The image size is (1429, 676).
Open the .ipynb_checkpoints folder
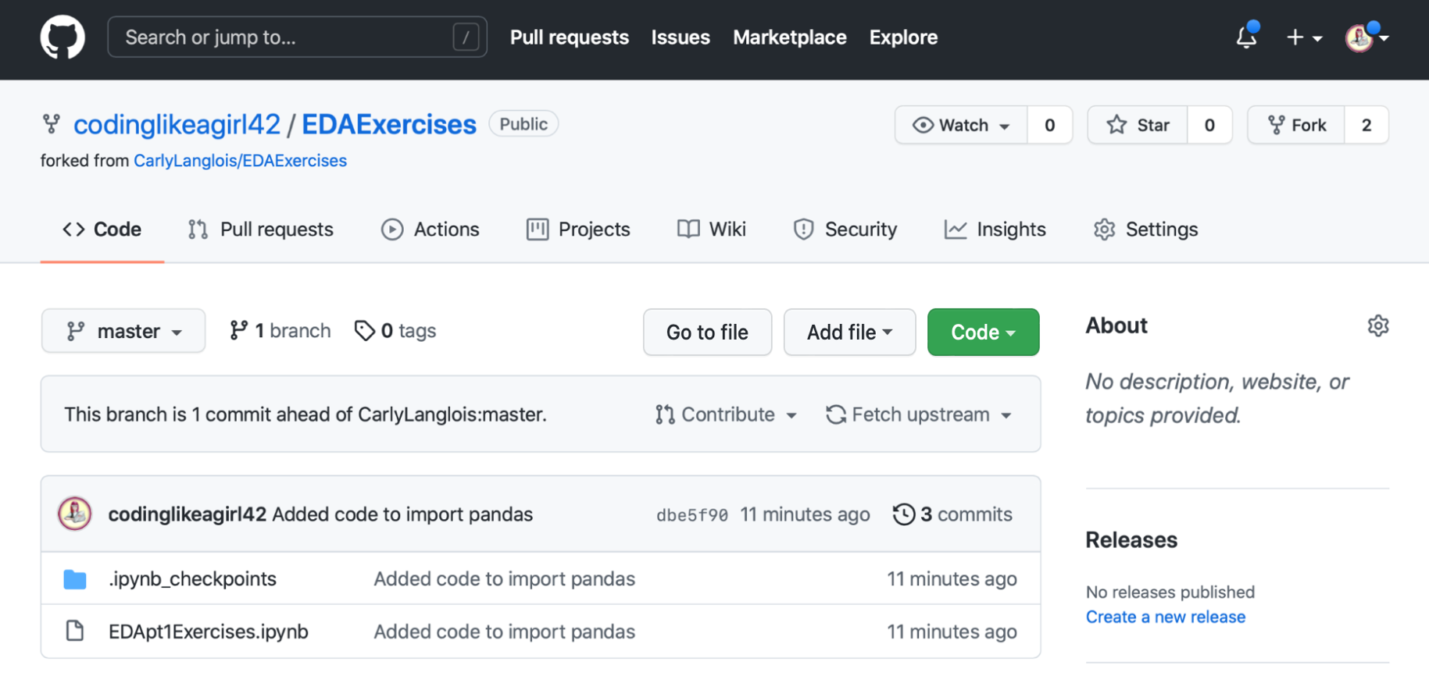click(x=192, y=579)
